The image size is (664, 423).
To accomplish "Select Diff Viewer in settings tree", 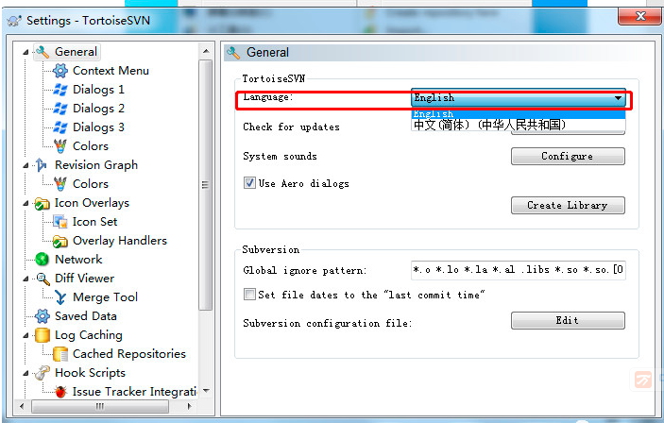I will 84,279.
